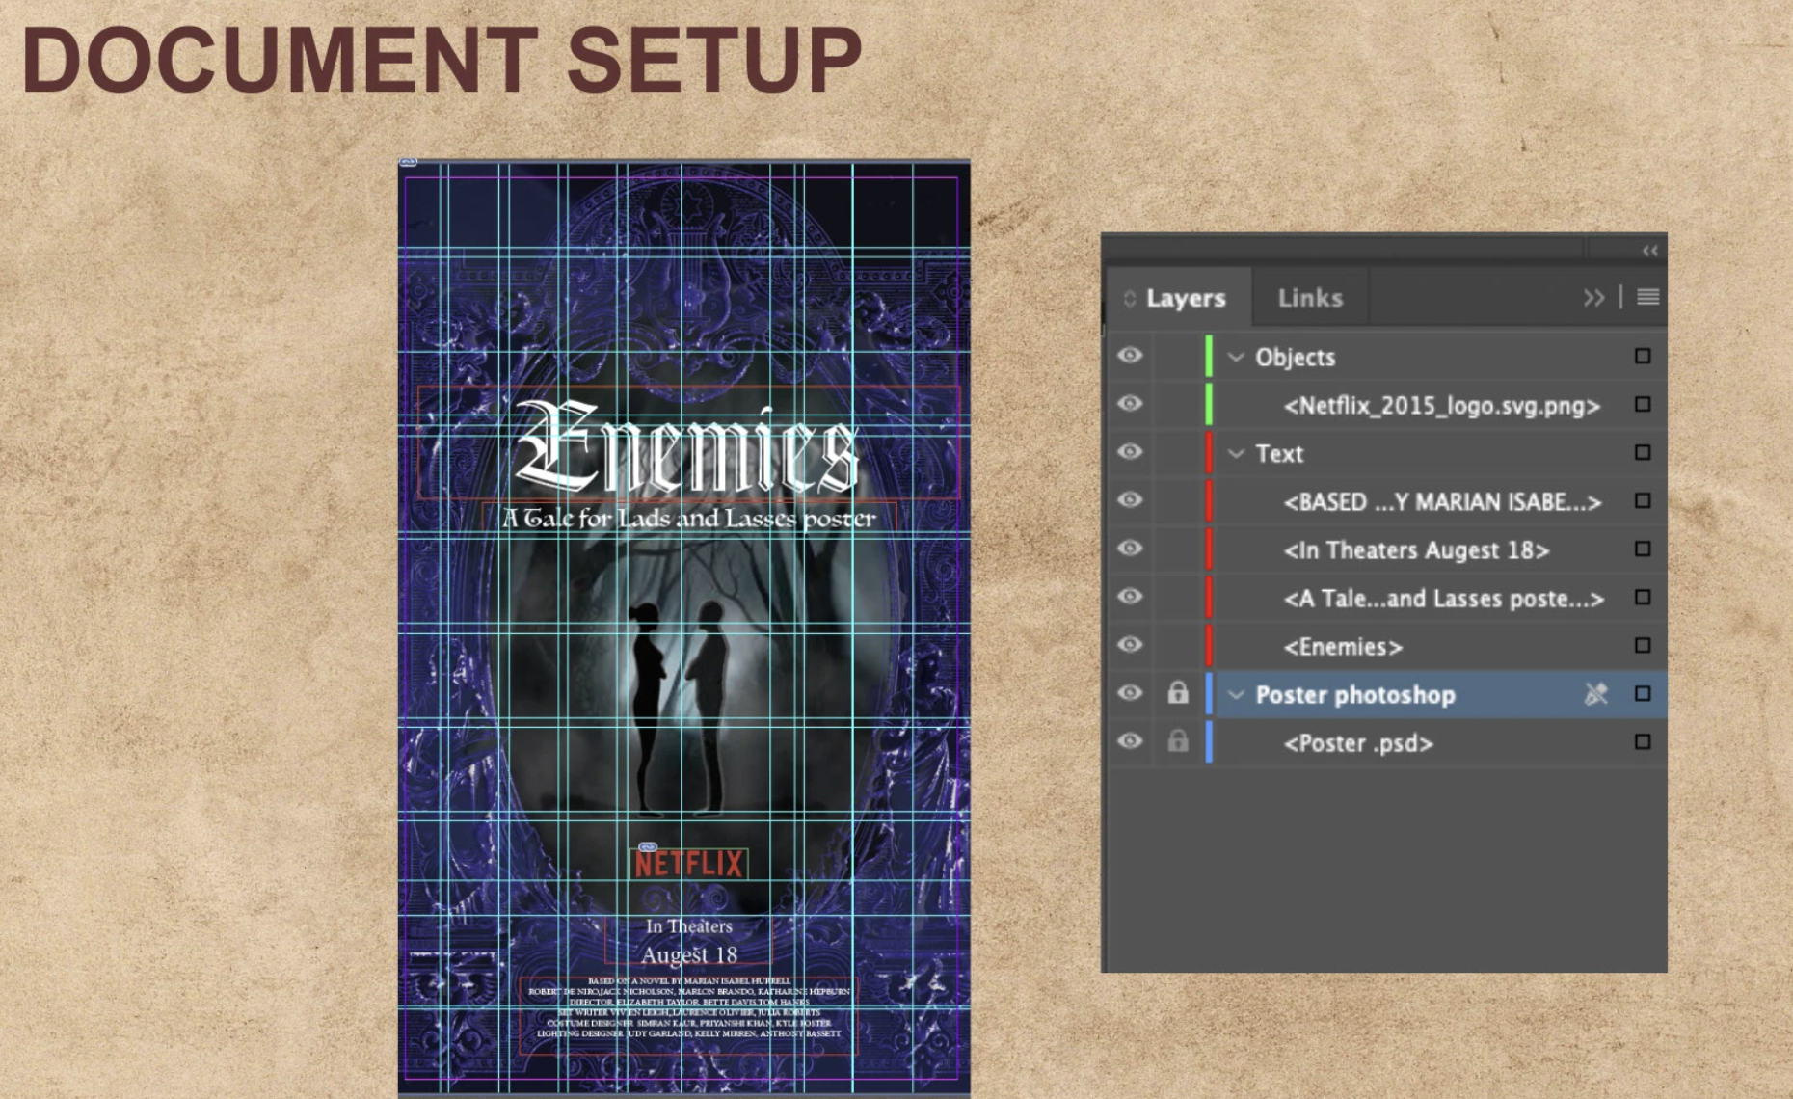Click selection square on In Theaters Augest row
Image resolution: width=1793 pixels, height=1099 pixels.
(x=1643, y=549)
